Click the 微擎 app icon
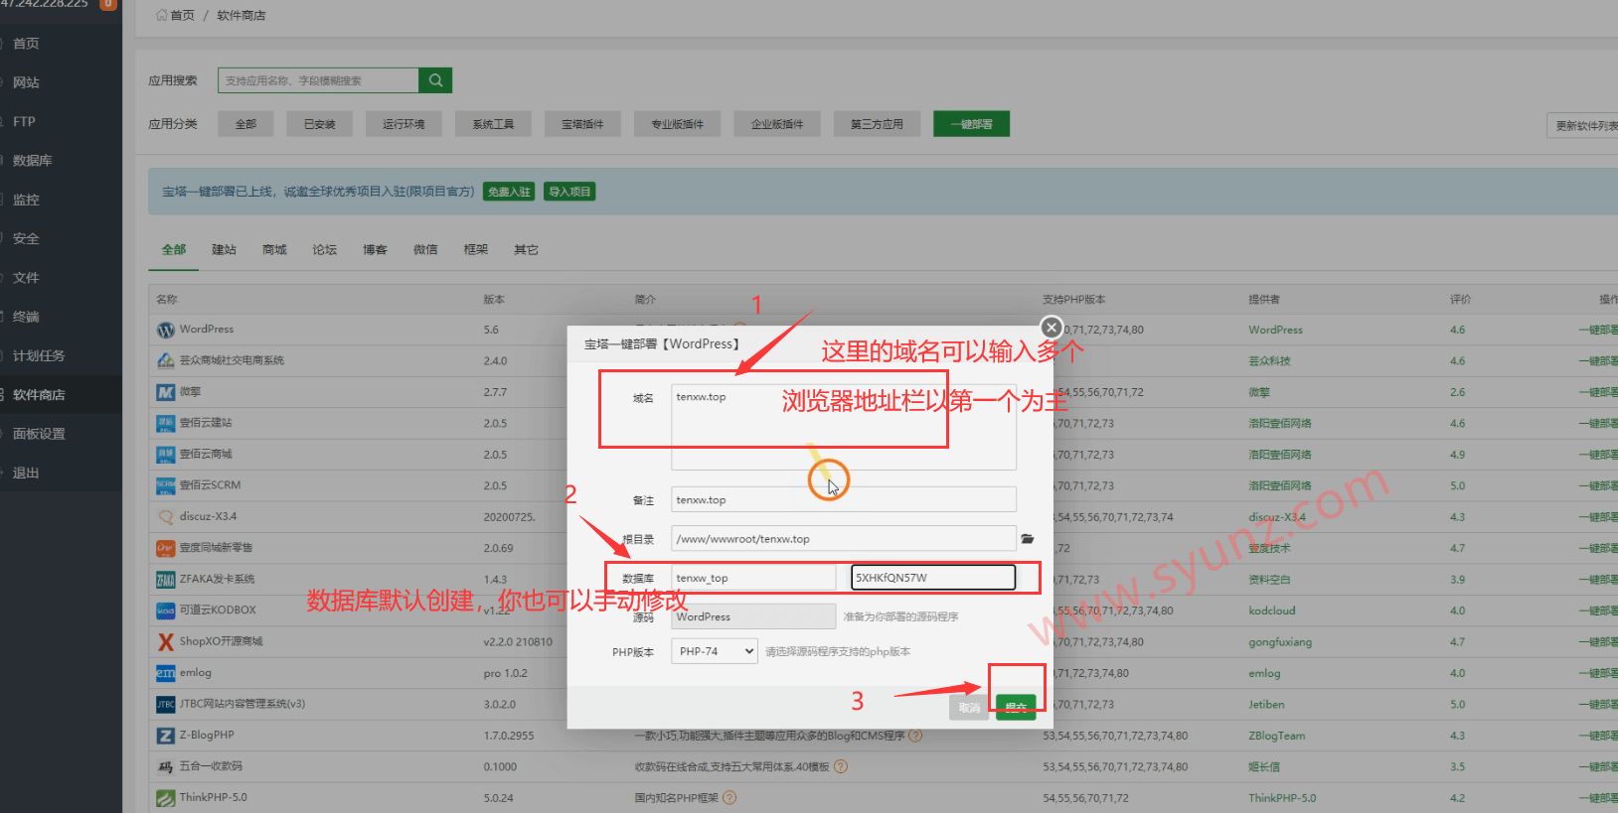The height and width of the screenshot is (813, 1618). point(166,392)
